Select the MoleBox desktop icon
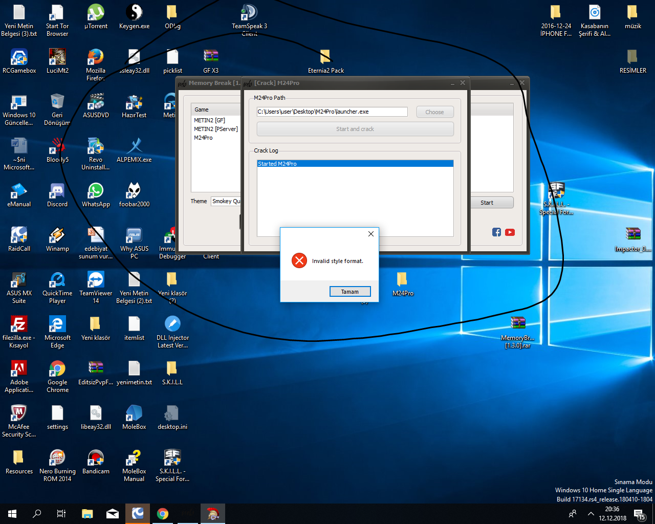Image resolution: width=655 pixels, height=524 pixels. (134, 418)
